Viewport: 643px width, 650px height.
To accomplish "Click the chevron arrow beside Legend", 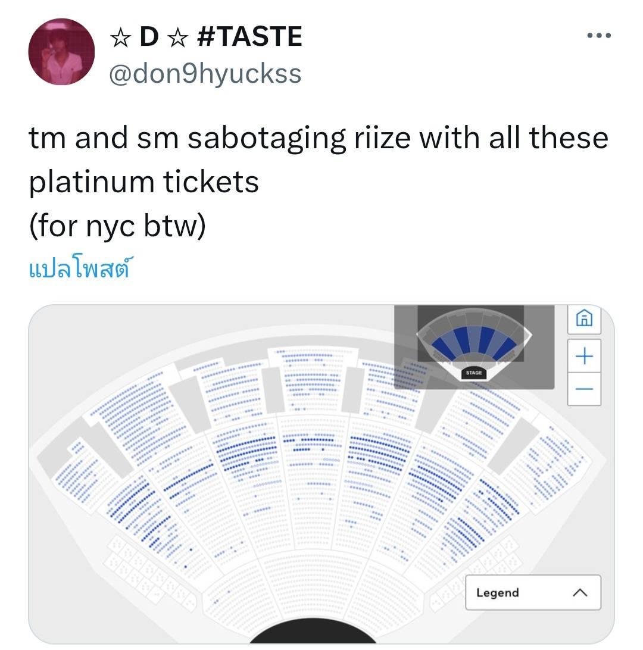I will 580,592.
